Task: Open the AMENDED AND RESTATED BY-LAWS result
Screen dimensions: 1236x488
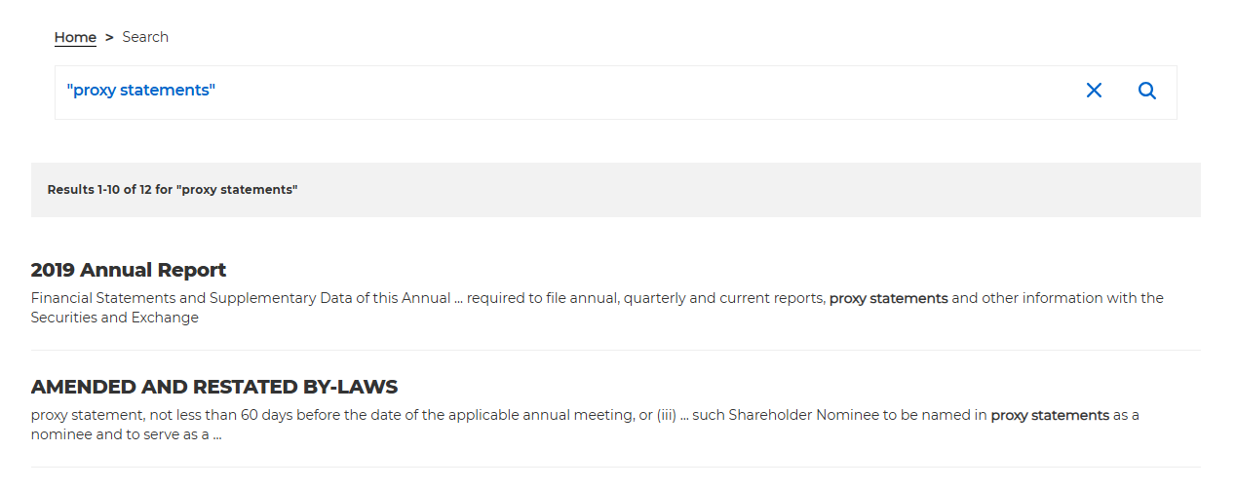Action: coord(214,387)
